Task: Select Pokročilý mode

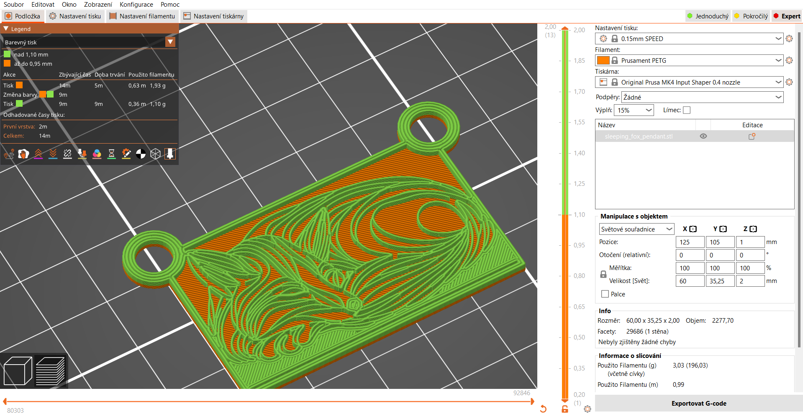Action: pos(751,16)
